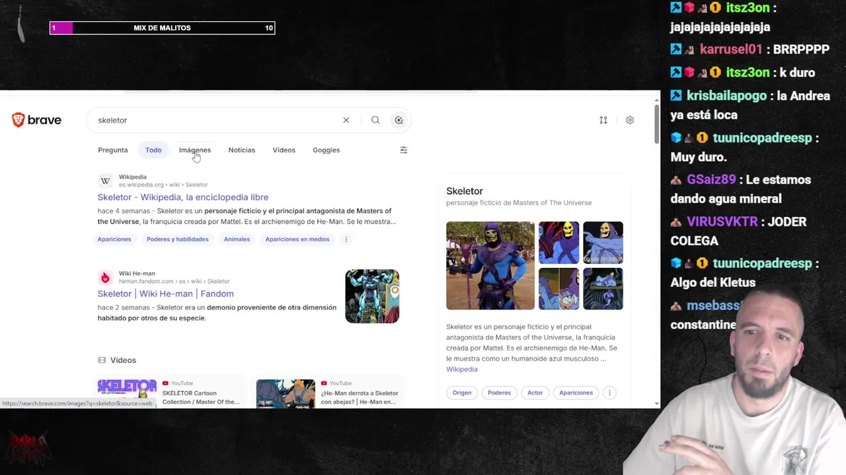Switch to the Pregunta tab
Viewport: 846px width, 475px height.
click(113, 150)
